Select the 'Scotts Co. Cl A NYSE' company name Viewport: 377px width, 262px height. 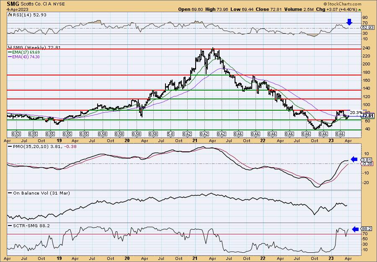(x=42, y=4)
